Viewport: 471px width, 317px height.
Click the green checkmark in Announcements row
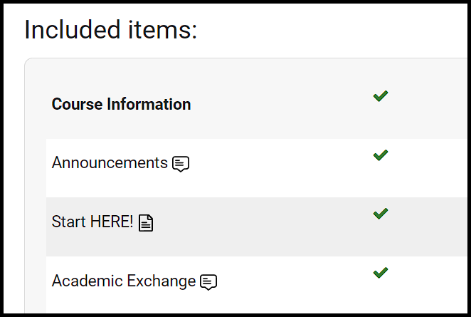(381, 155)
